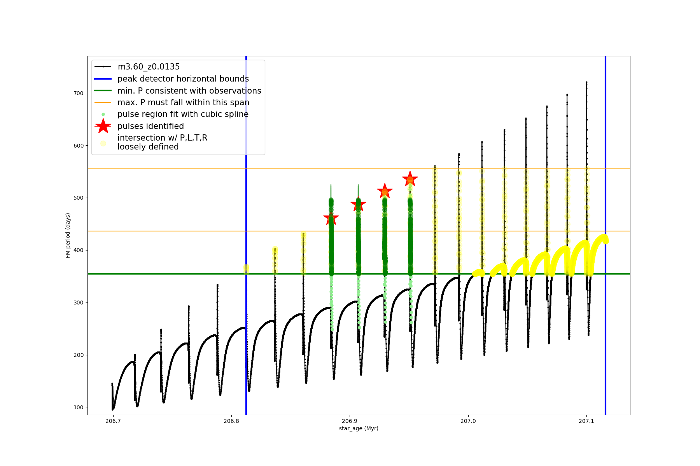Click the red star icon in the legend
The width and height of the screenshot is (700, 466).
coord(103,126)
